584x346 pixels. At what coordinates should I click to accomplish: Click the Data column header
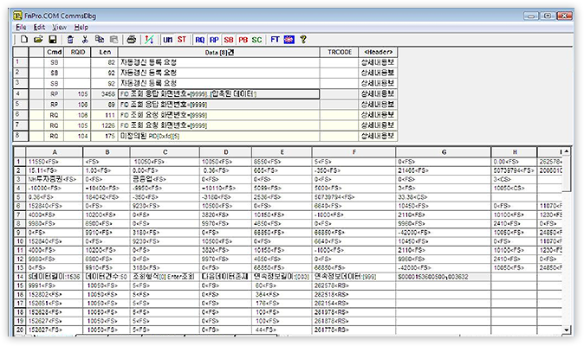pyautogui.click(x=219, y=52)
